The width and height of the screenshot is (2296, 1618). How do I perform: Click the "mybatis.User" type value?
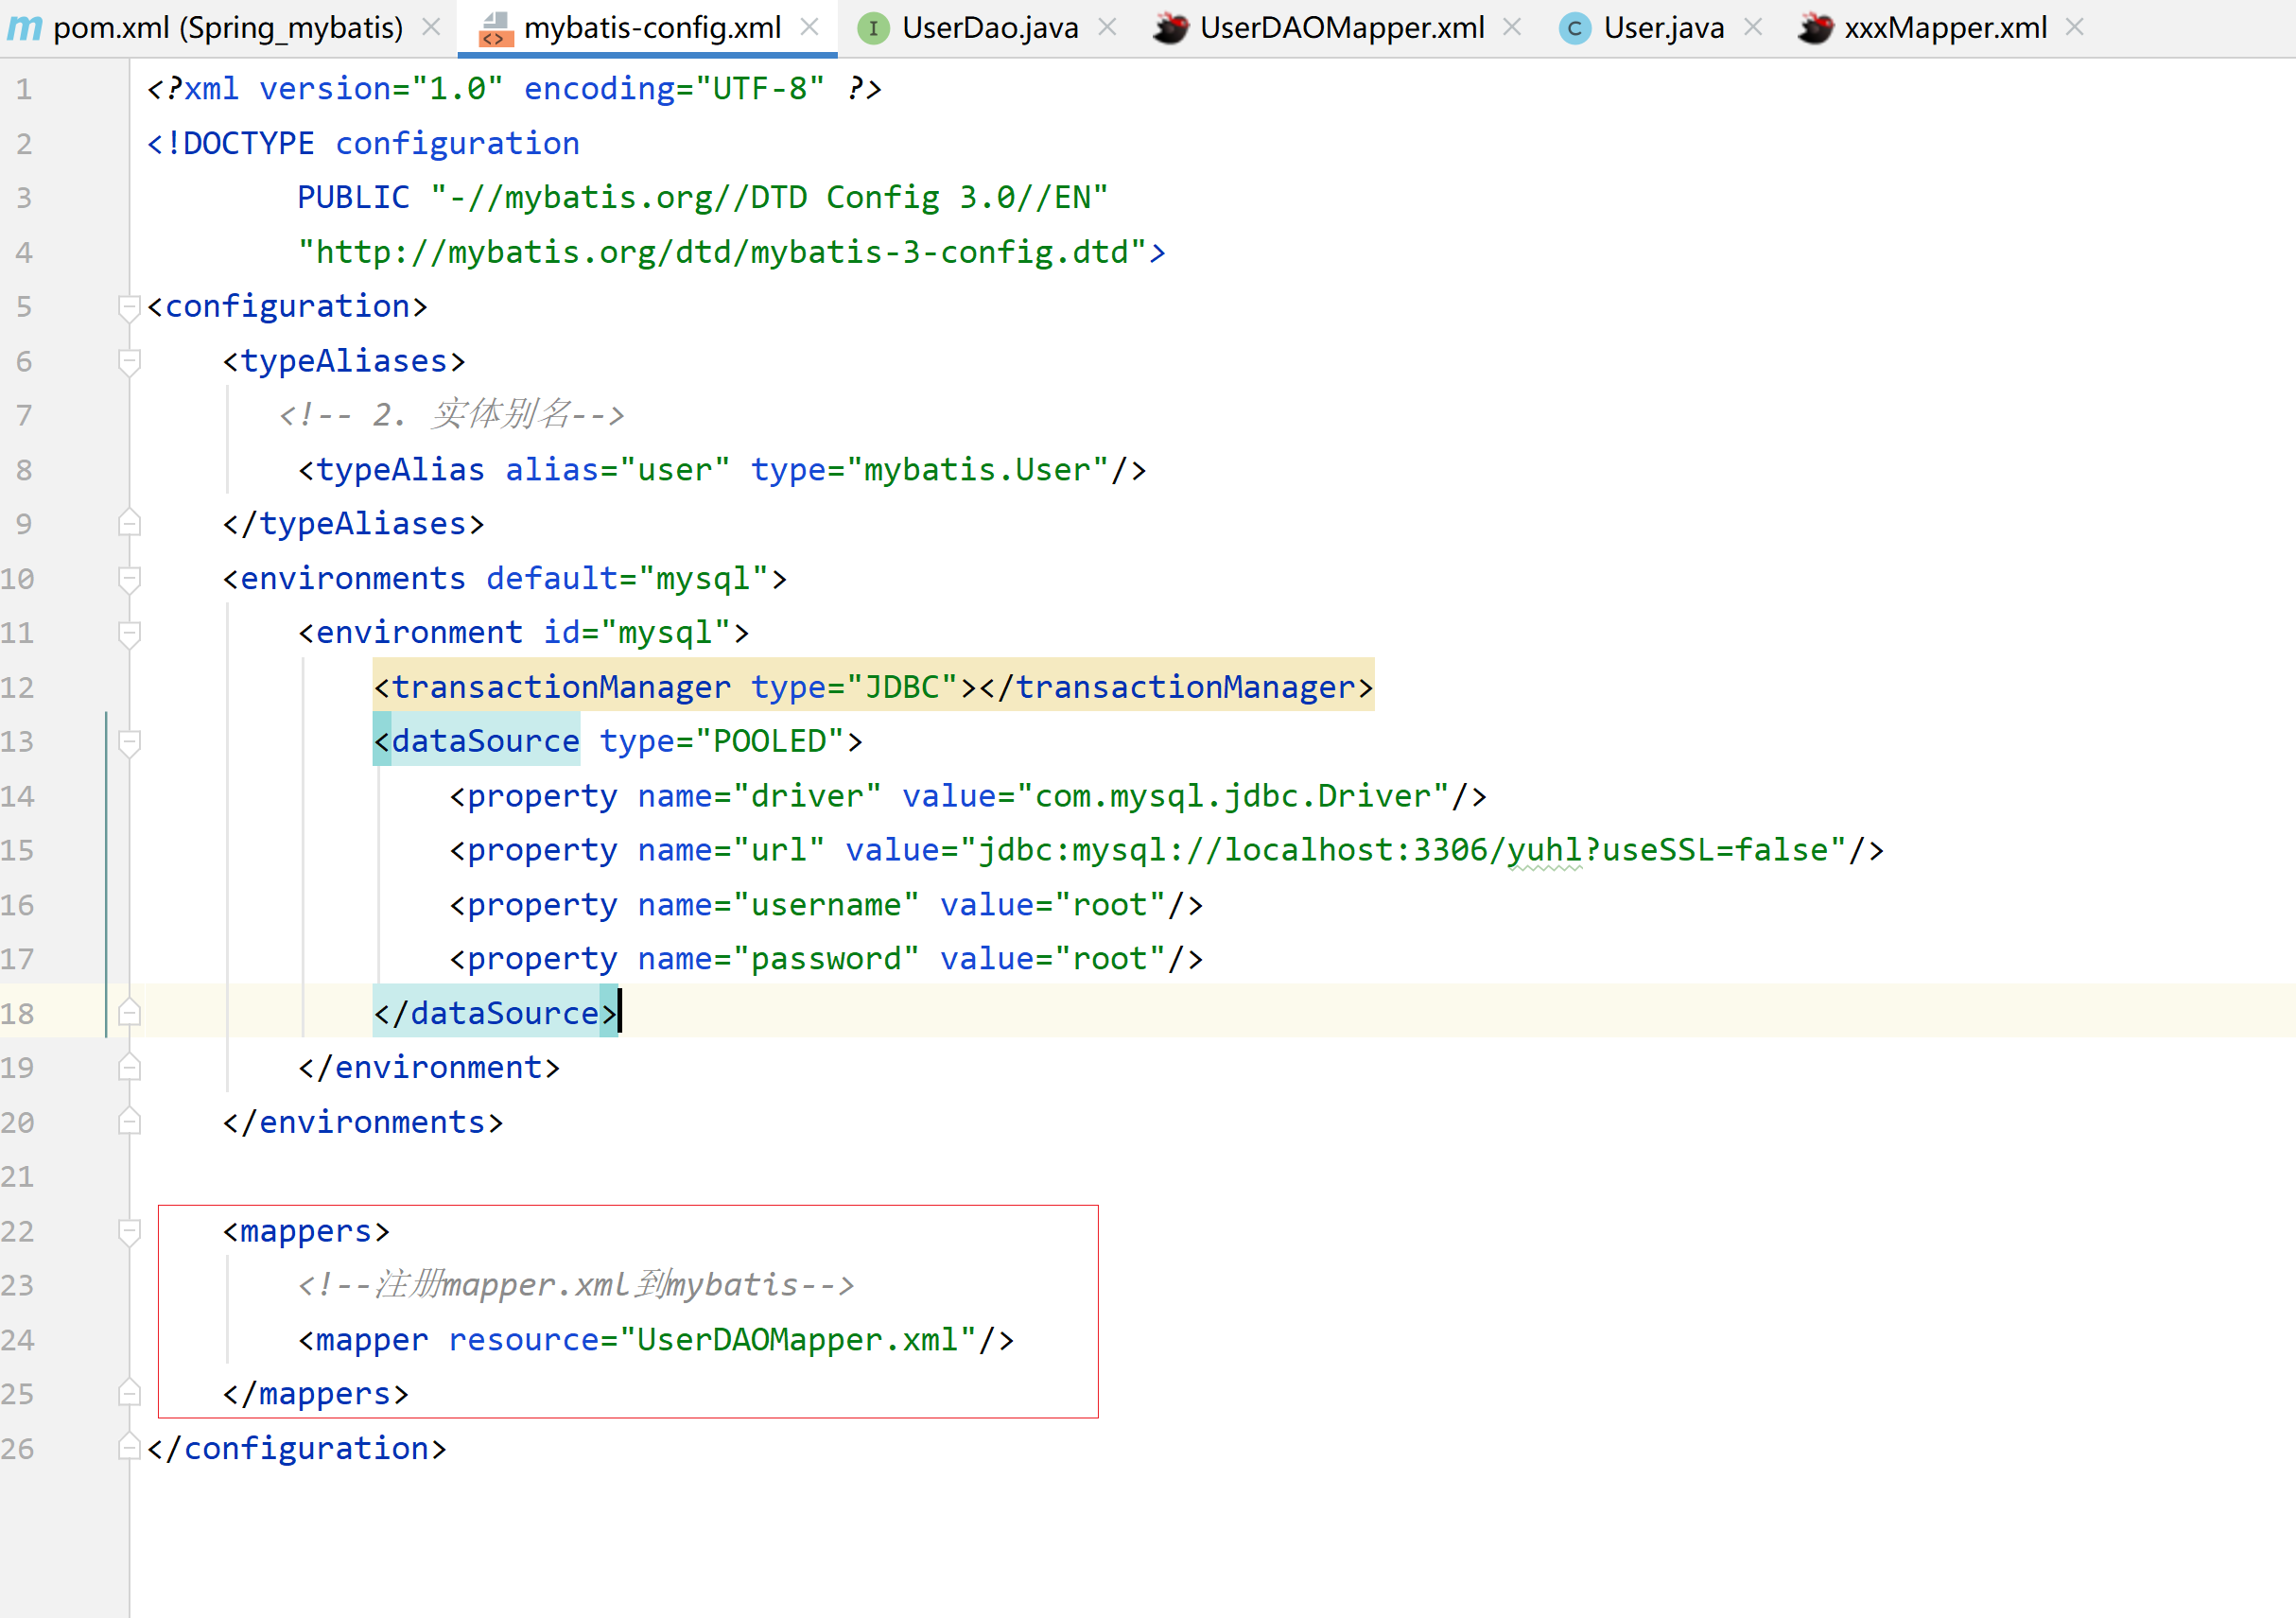[978, 470]
